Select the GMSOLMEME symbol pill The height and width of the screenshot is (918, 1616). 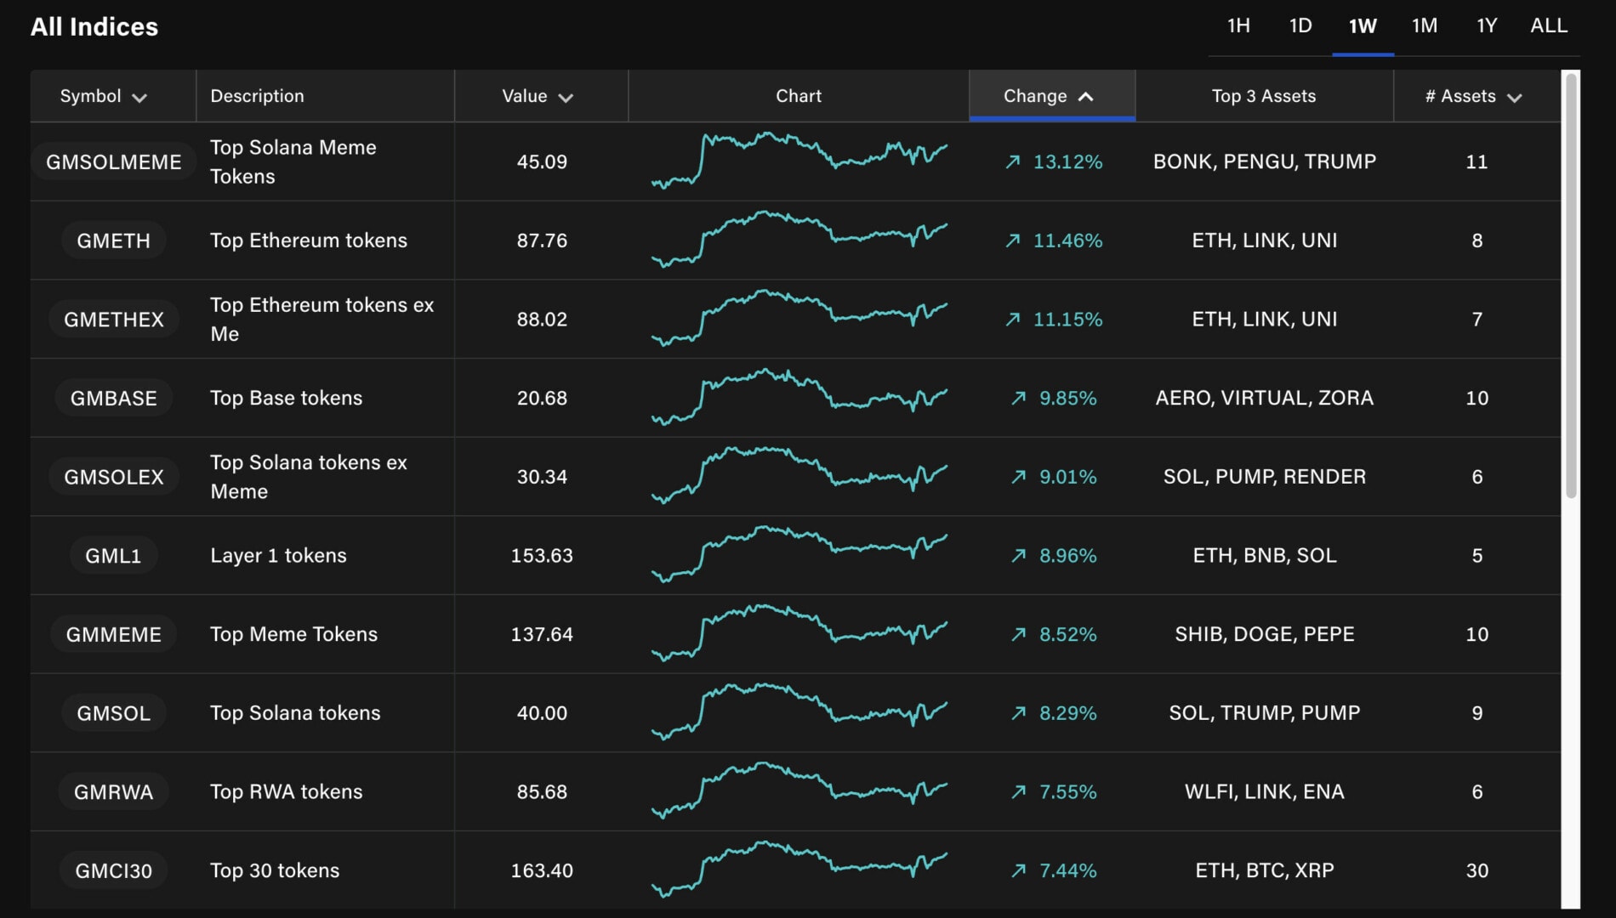click(x=113, y=161)
